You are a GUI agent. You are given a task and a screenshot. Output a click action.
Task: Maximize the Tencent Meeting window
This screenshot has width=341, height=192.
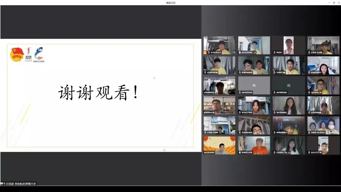(334, 3)
